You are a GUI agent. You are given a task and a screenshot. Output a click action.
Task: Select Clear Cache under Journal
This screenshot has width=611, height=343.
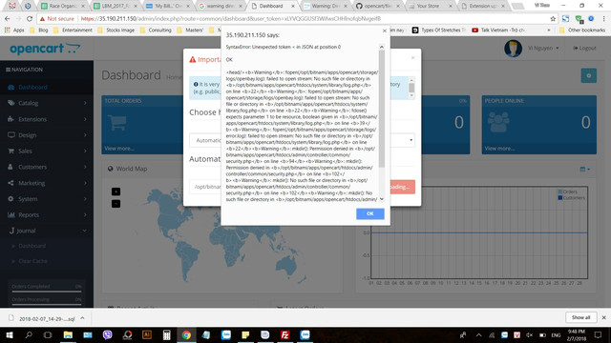point(32,261)
